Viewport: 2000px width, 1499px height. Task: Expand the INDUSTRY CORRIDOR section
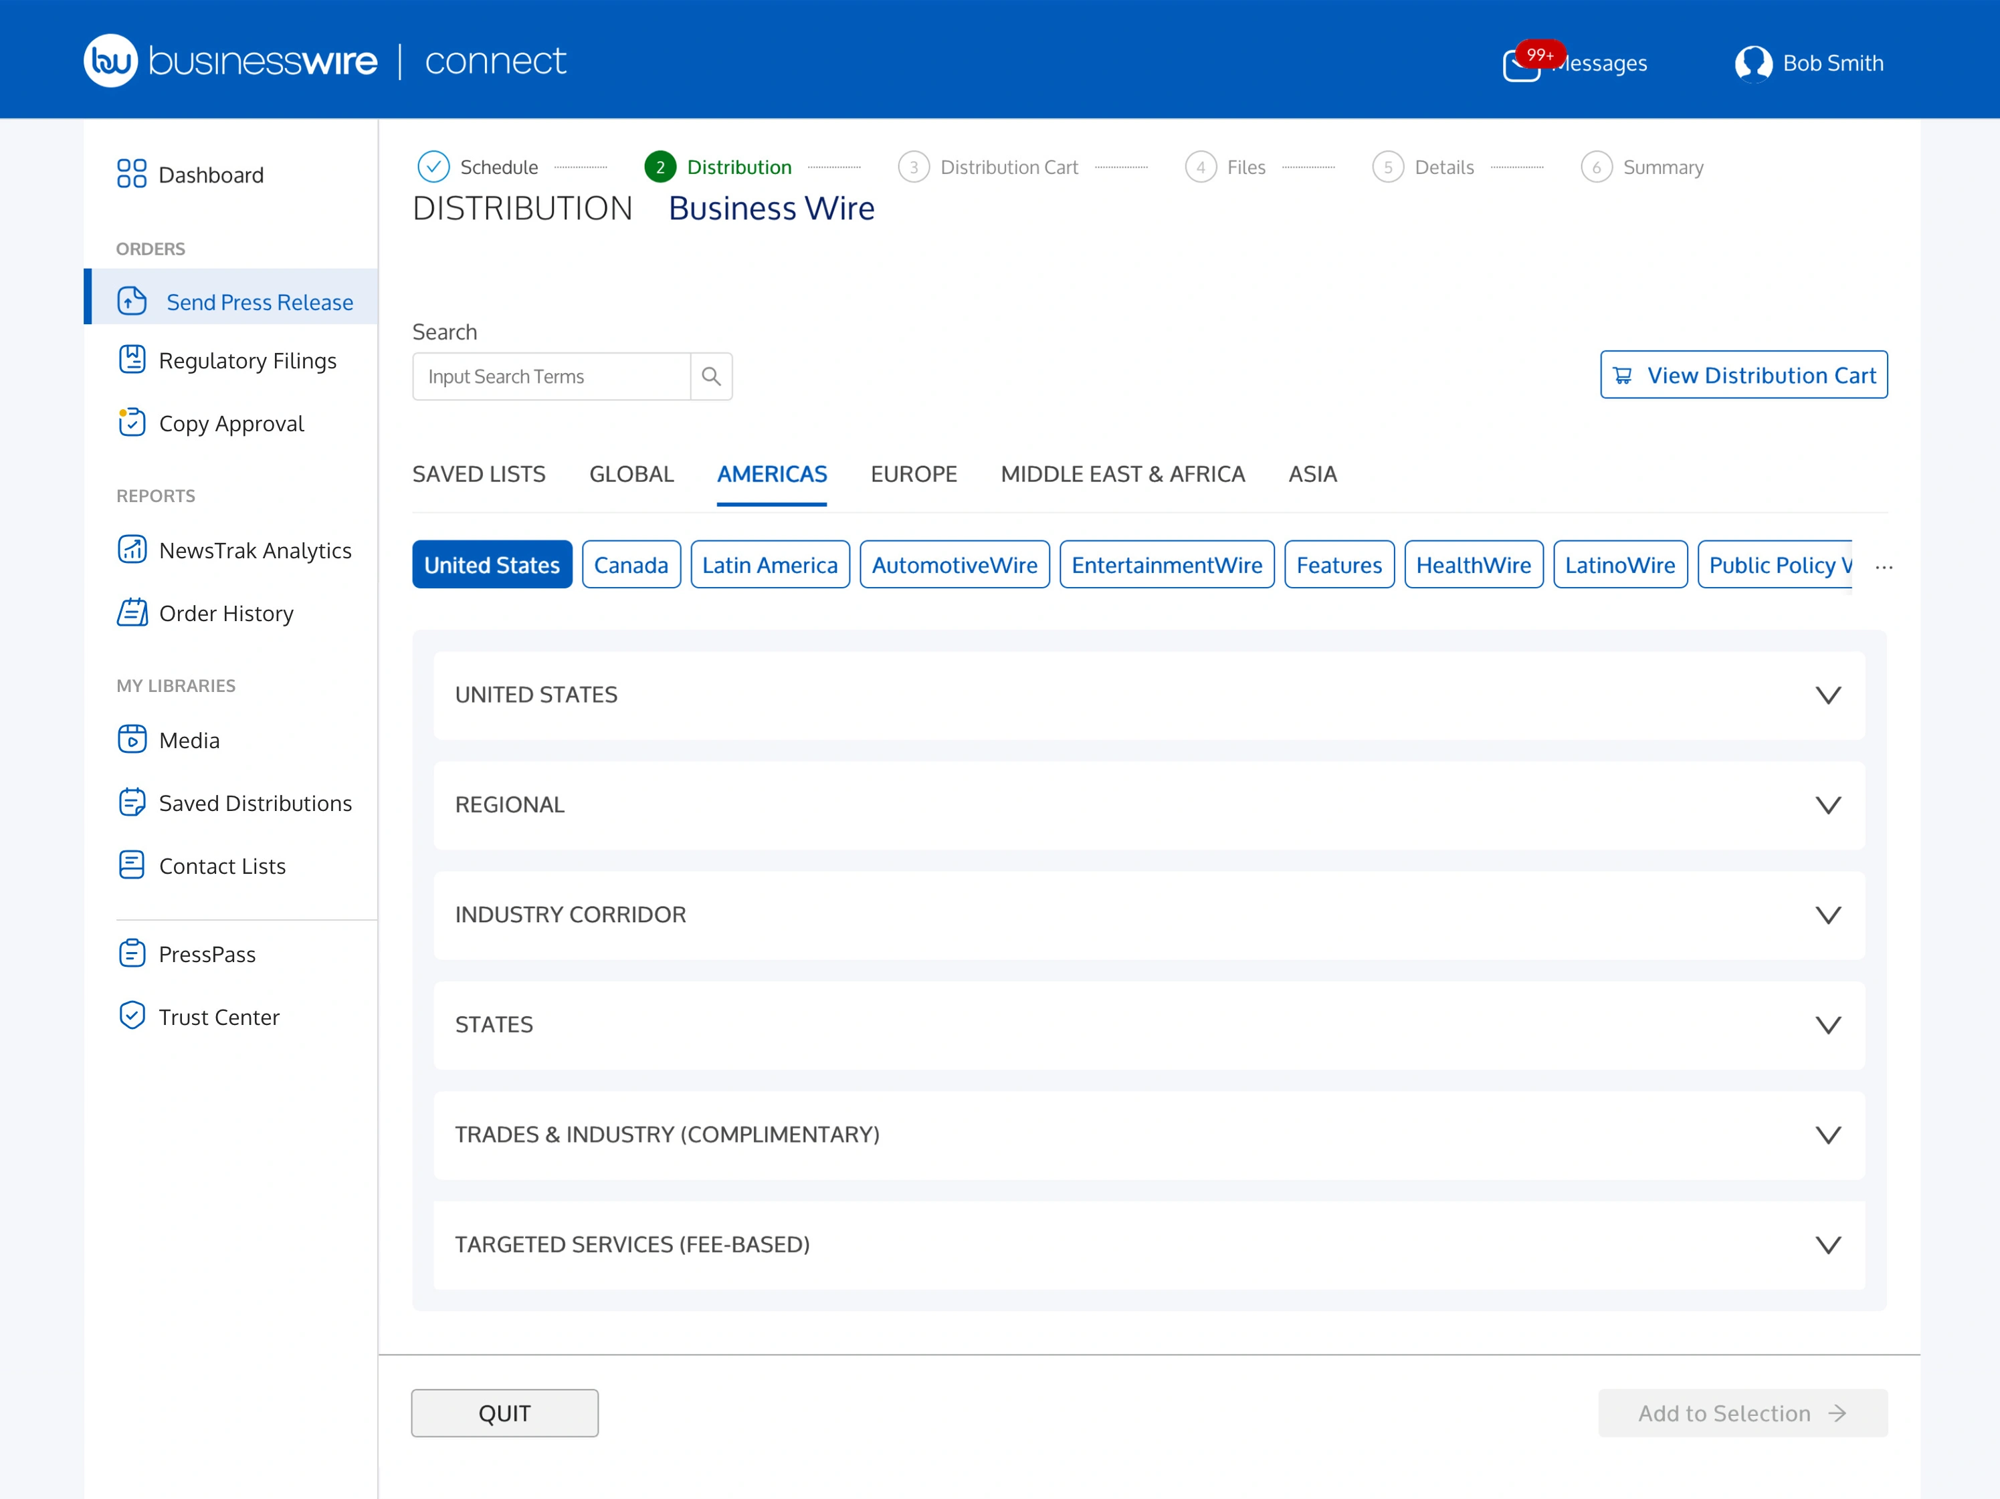tap(1148, 915)
